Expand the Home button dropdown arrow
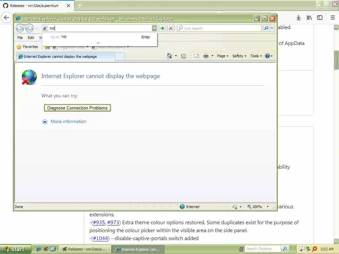This screenshot has height=254, width=339. (176, 56)
